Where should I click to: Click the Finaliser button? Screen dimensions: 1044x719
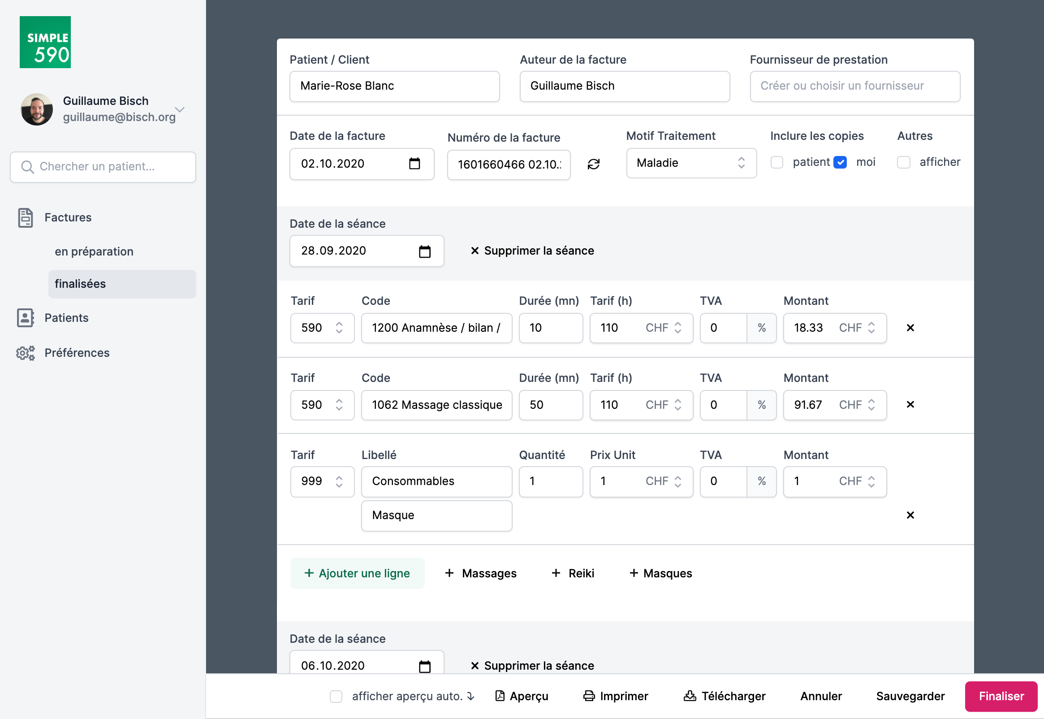click(x=1001, y=697)
